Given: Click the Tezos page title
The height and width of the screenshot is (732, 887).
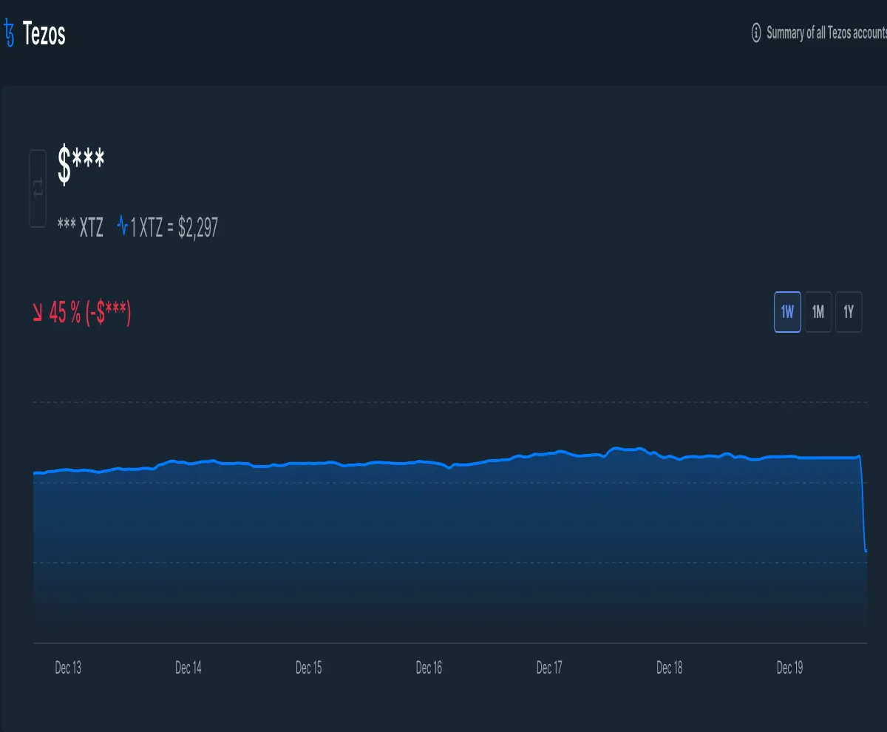Looking at the screenshot, I should click(44, 33).
